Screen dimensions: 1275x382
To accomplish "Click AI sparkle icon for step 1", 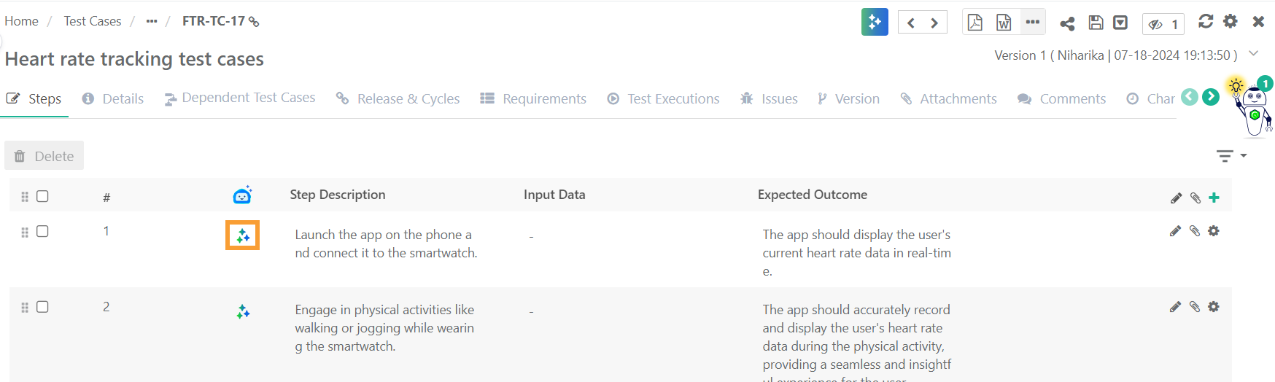I will 243,235.
